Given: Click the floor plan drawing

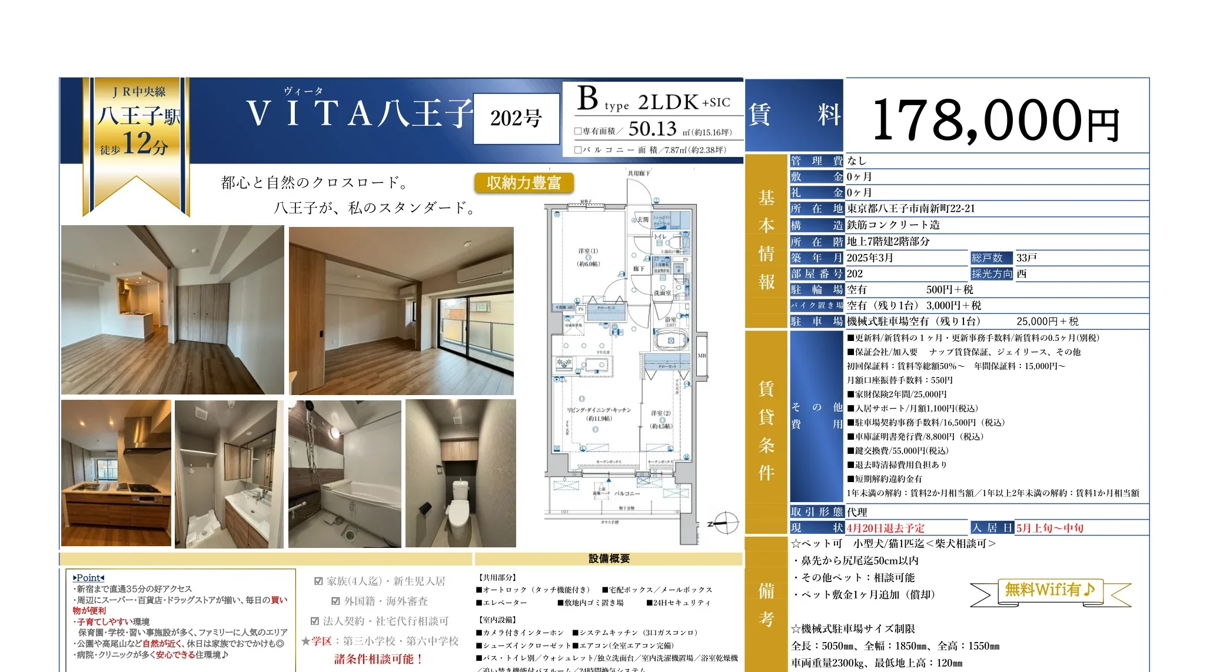Looking at the screenshot, I should click(x=625, y=357).
